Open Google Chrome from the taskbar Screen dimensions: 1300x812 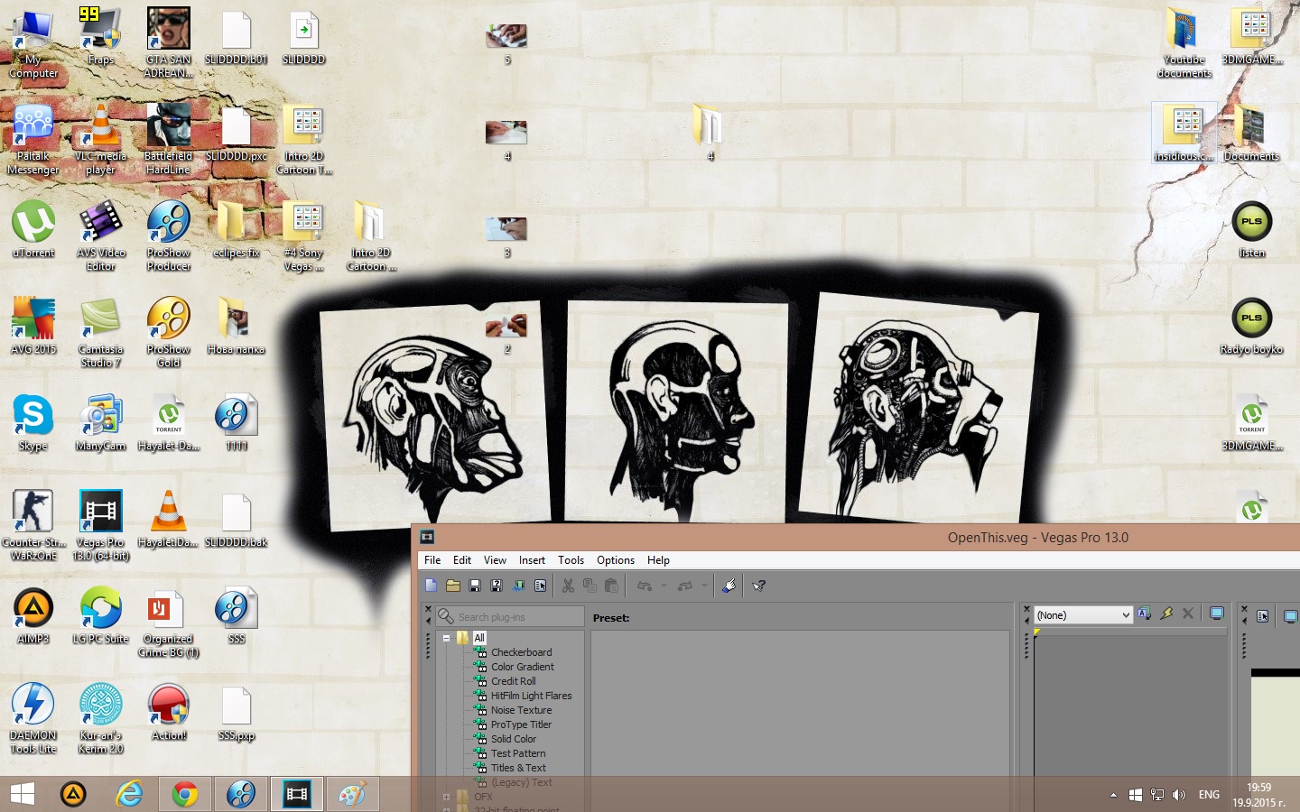185,794
